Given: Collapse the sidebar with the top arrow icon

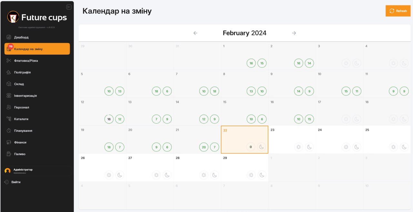Looking at the screenshot, I should (x=69, y=7).
